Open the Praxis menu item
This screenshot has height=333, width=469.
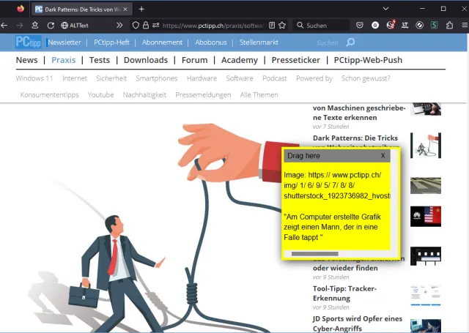coord(64,60)
